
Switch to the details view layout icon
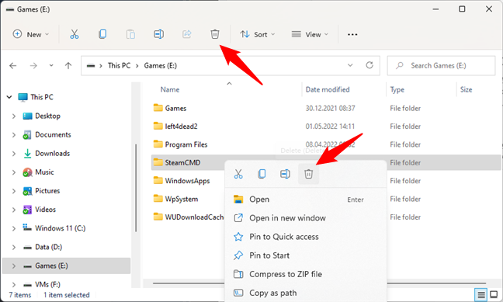(480, 294)
